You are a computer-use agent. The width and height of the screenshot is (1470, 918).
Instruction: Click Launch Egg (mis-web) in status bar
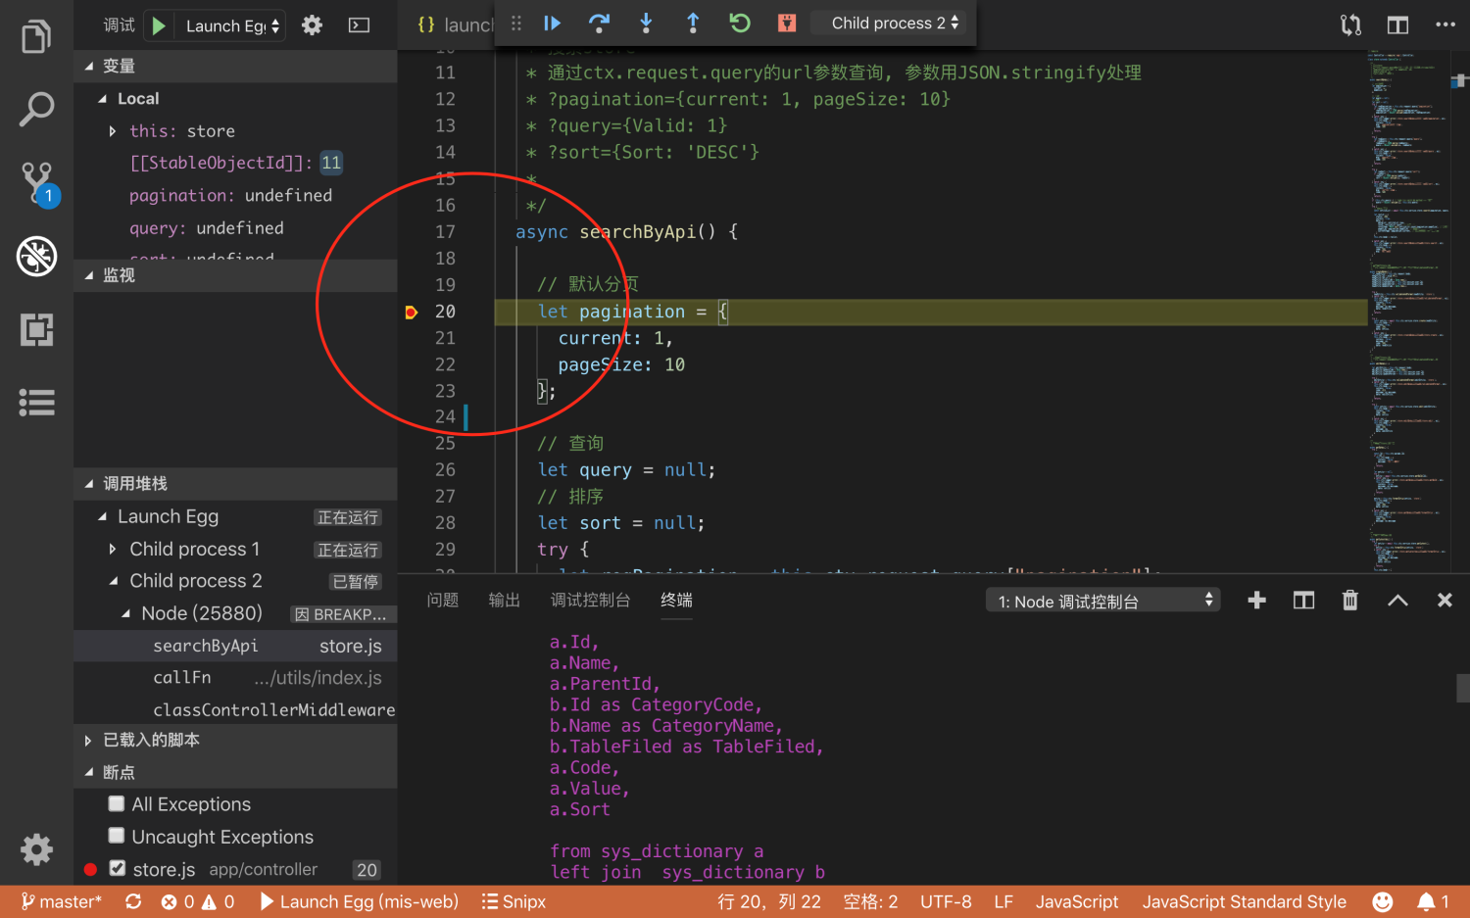pyautogui.click(x=359, y=901)
